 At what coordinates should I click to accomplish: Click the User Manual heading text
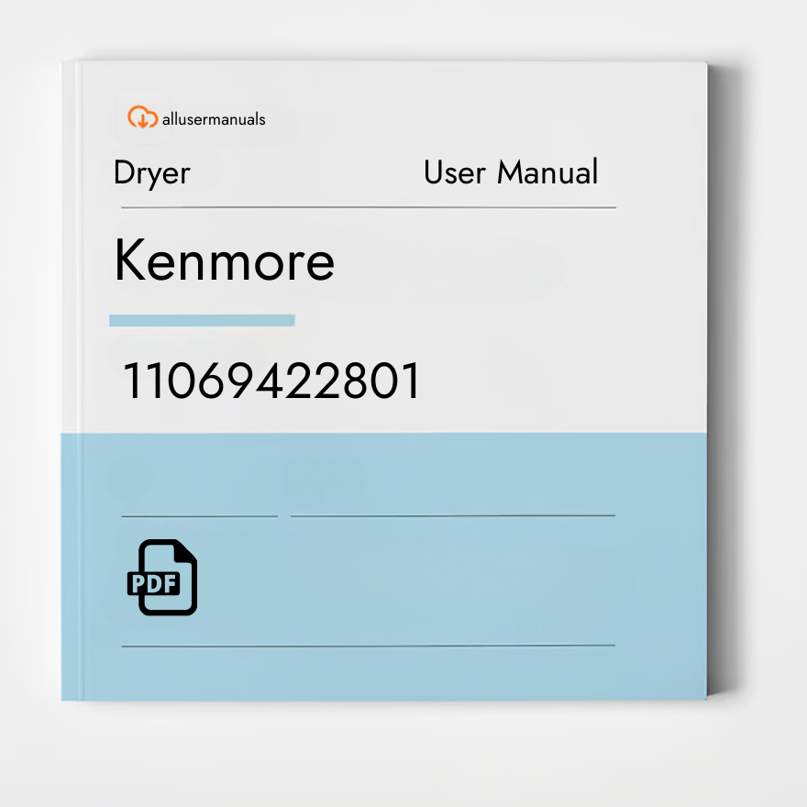[511, 171]
